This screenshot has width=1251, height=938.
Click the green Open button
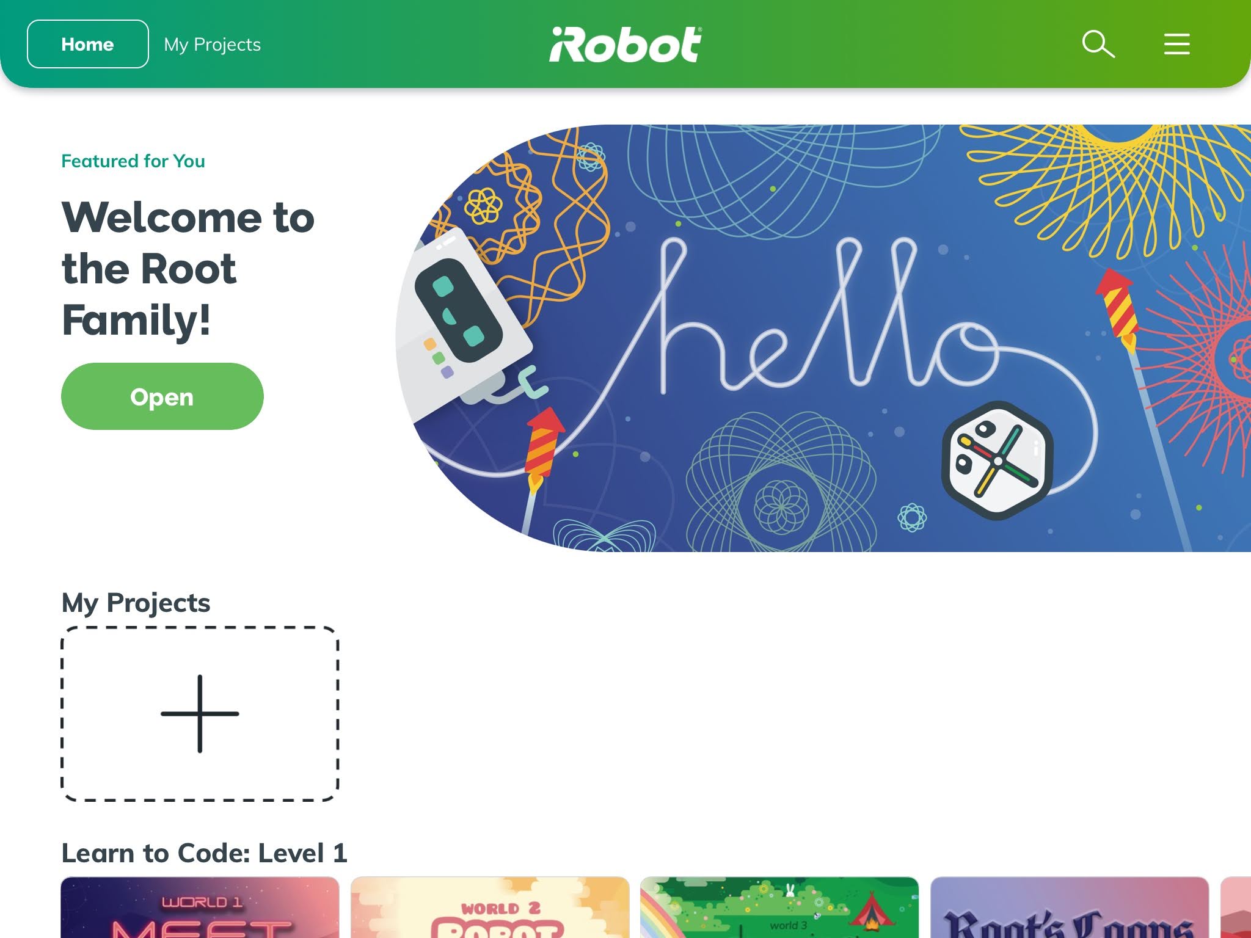tap(162, 396)
